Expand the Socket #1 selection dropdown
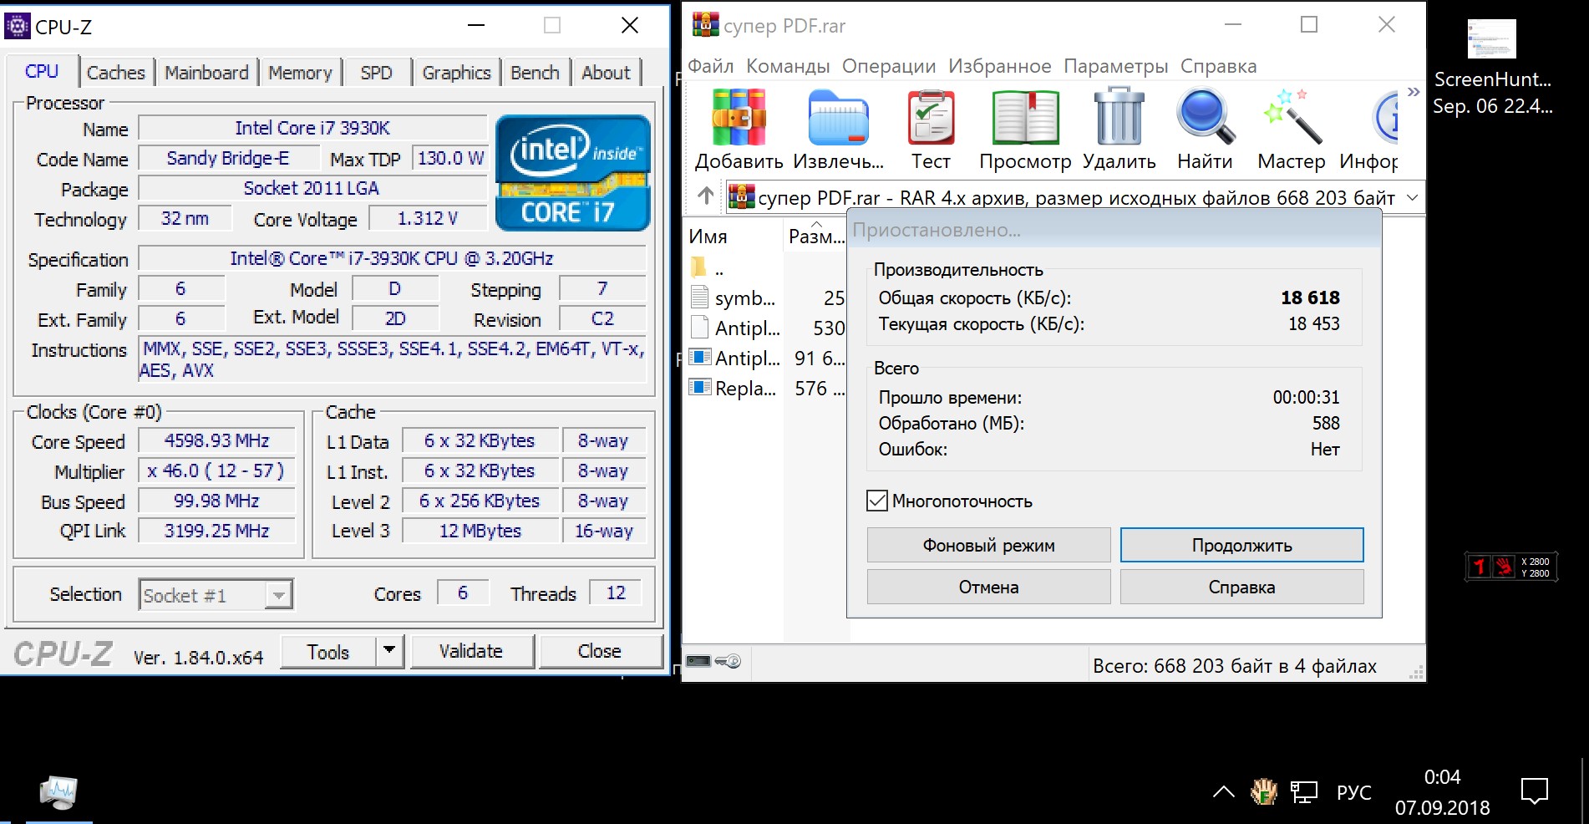This screenshot has width=1589, height=824. click(x=278, y=595)
